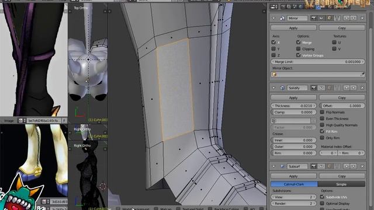Click Merge Limit value field
Screen dimensions: 374x210
coord(318,62)
